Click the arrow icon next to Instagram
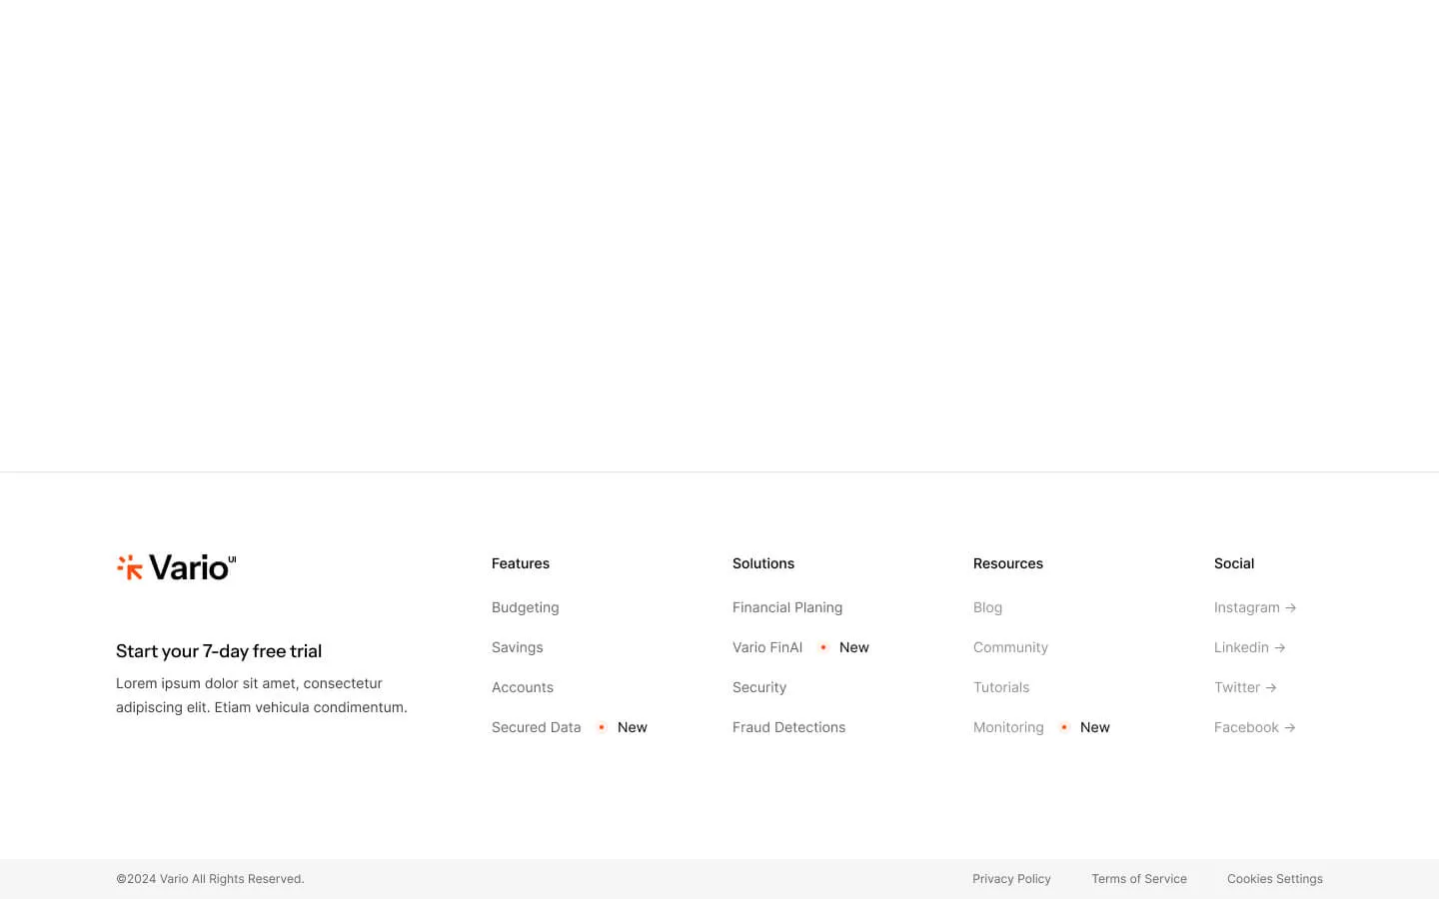Viewport: 1439px width, 899px height. pyautogui.click(x=1290, y=607)
